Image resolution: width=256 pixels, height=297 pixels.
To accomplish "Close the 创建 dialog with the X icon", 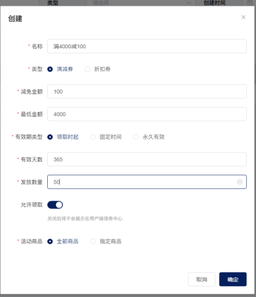I will pos(243,18).
